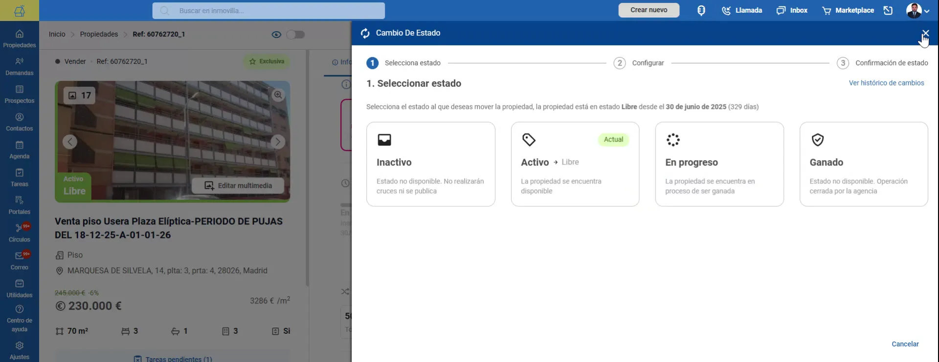Image resolution: width=939 pixels, height=362 pixels.
Task: Open Portales sidebar icon
Action: 20,201
